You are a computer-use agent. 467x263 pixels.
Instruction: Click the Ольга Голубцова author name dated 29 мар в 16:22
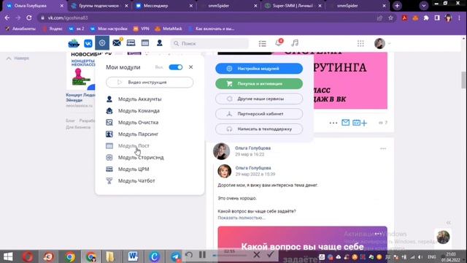[253, 148]
